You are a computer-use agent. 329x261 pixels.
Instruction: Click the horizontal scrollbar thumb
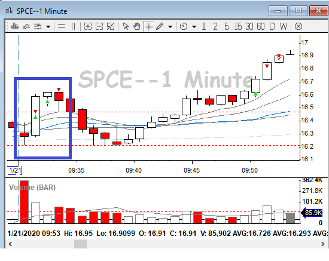coord(80,244)
